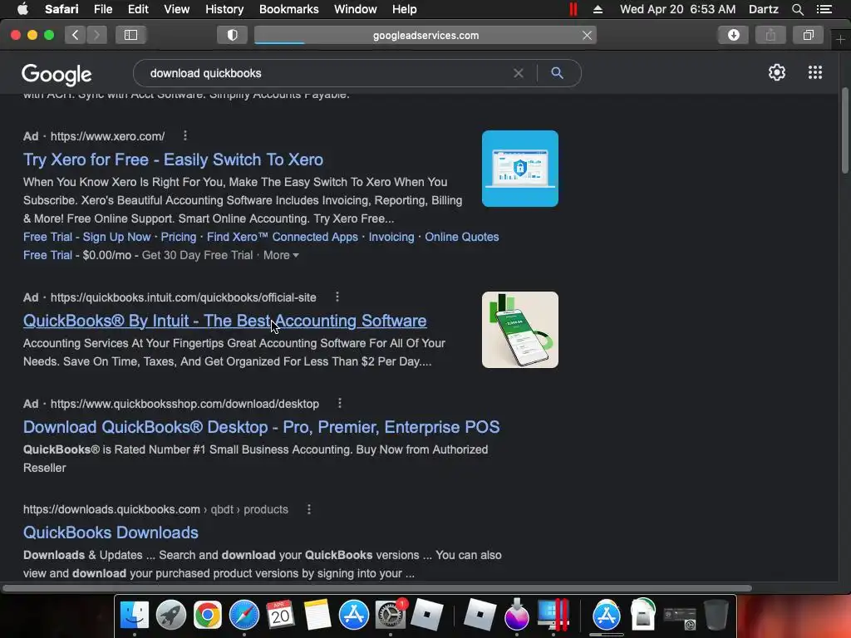Click Find Xero Connected Apps sitelink

pyautogui.click(x=283, y=237)
